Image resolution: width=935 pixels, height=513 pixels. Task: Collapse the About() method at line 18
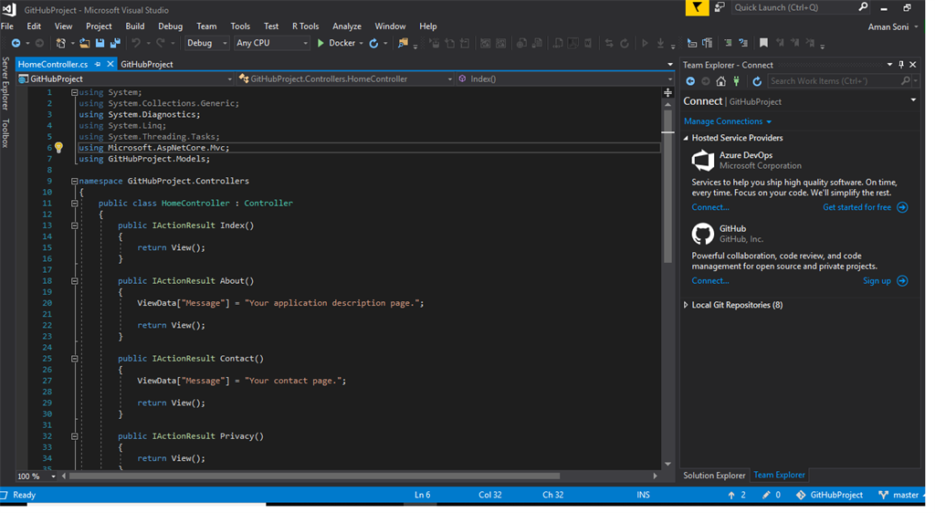(x=75, y=280)
